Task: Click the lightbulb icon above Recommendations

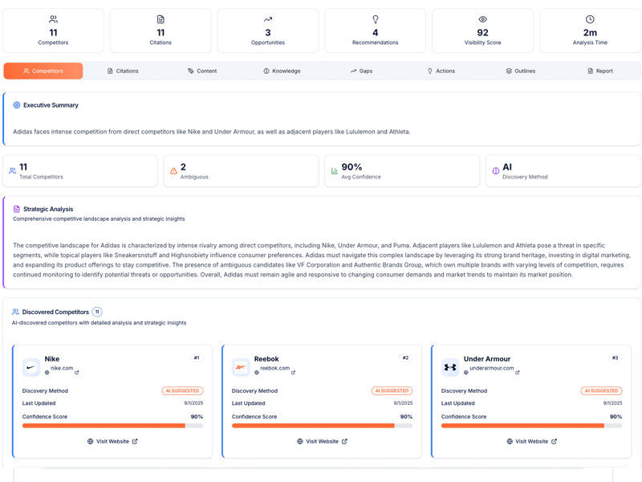Action: [x=376, y=19]
